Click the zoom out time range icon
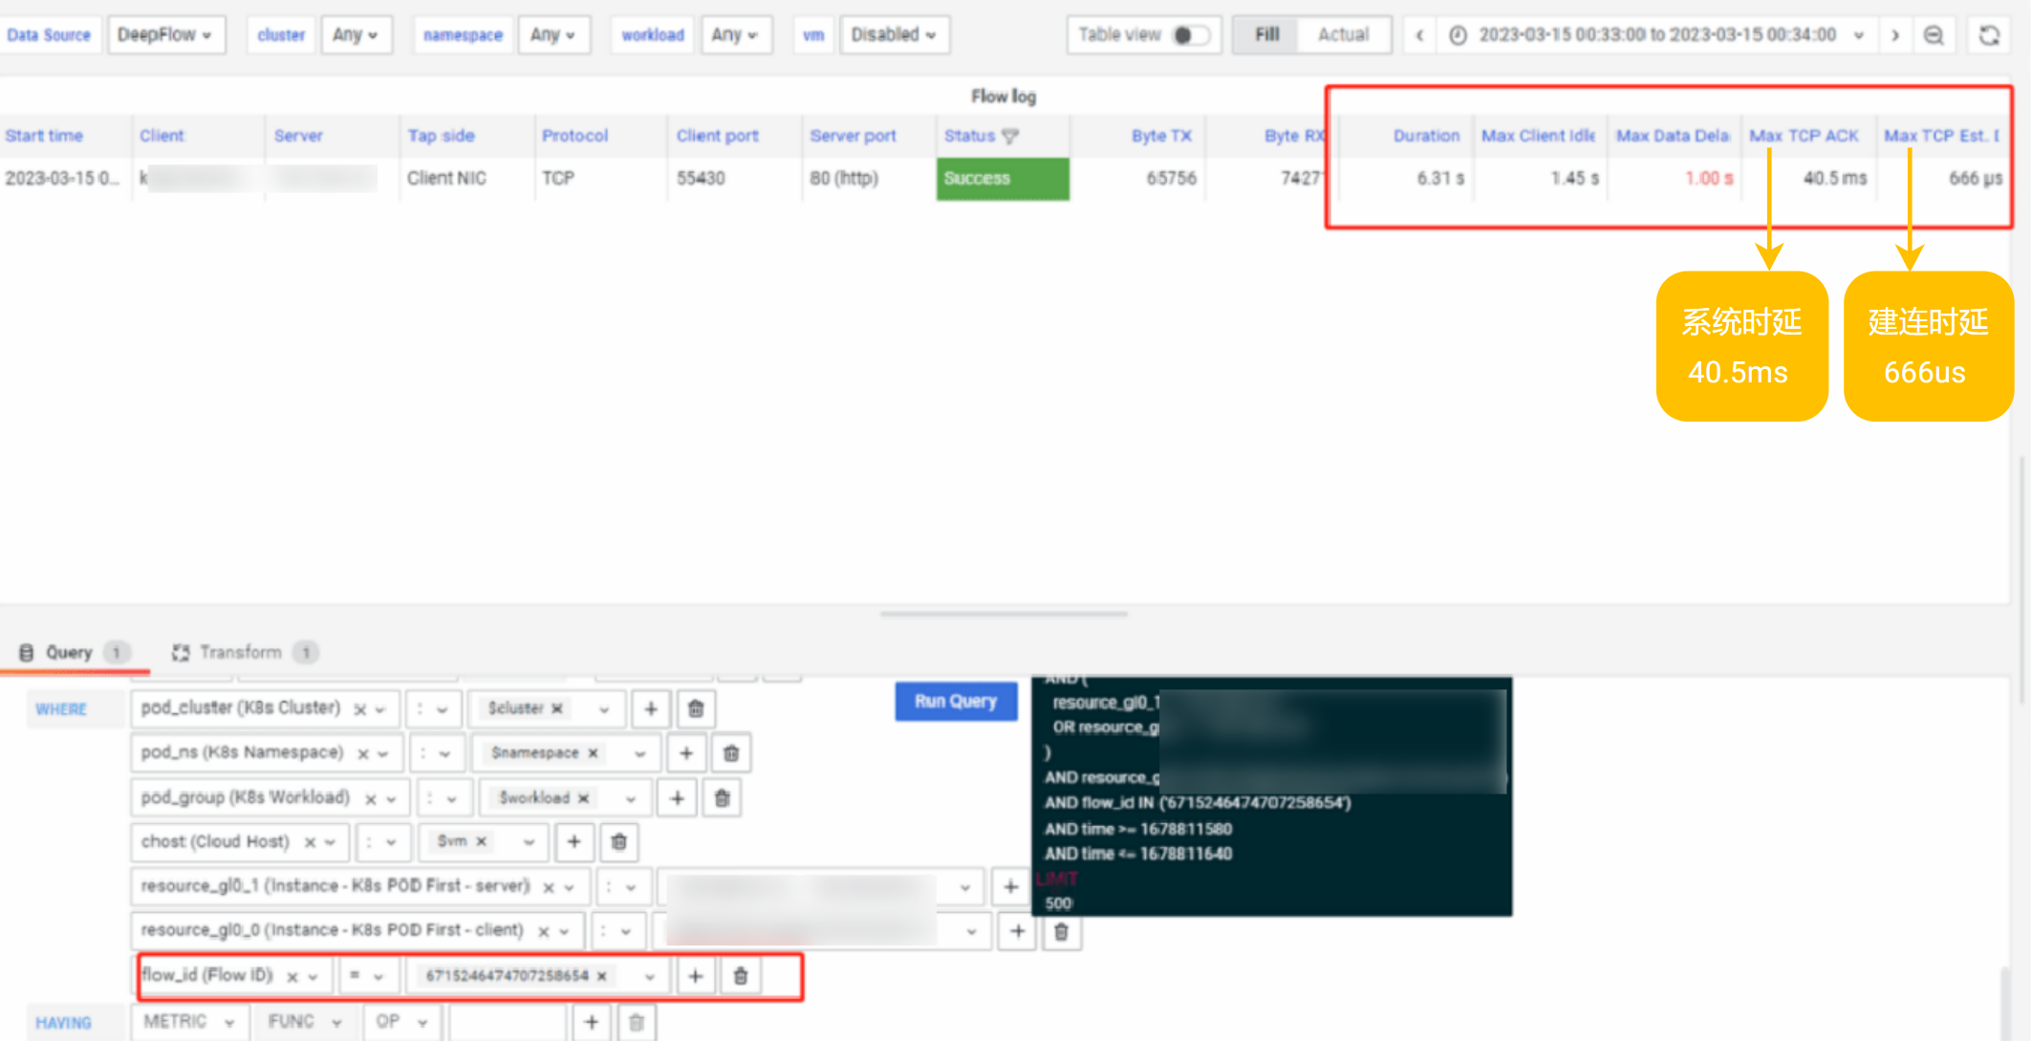Viewport: 2032px width, 1042px height. pyautogui.click(x=1933, y=35)
